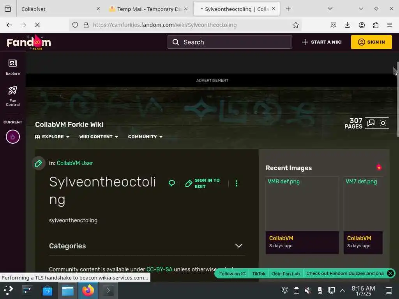Click the Fandom logo
This screenshot has width=399, height=299.
click(29, 42)
